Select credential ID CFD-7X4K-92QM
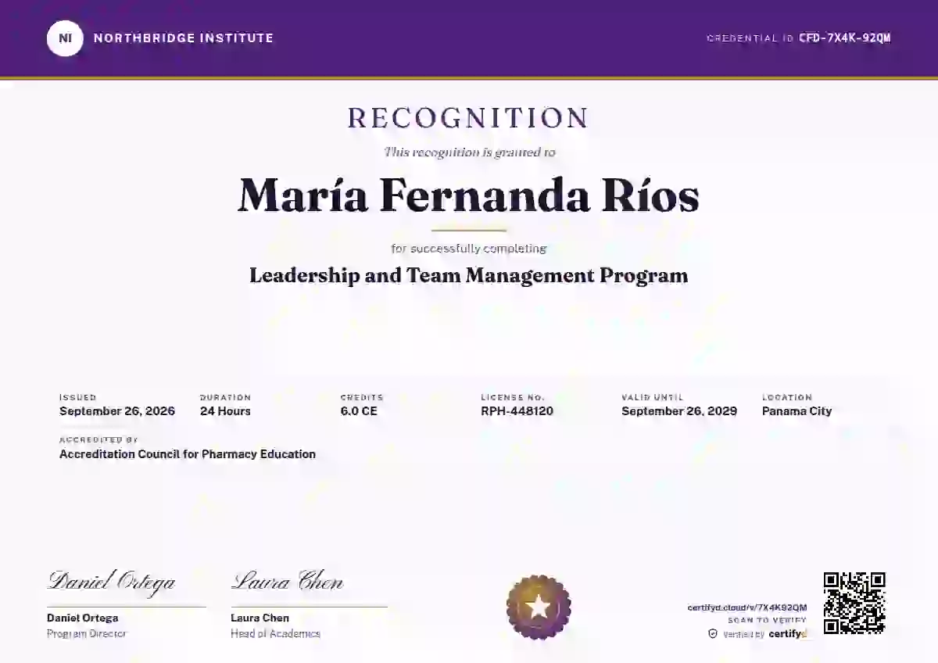The height and width of the screenshot is (663, 938). point(845,38)
